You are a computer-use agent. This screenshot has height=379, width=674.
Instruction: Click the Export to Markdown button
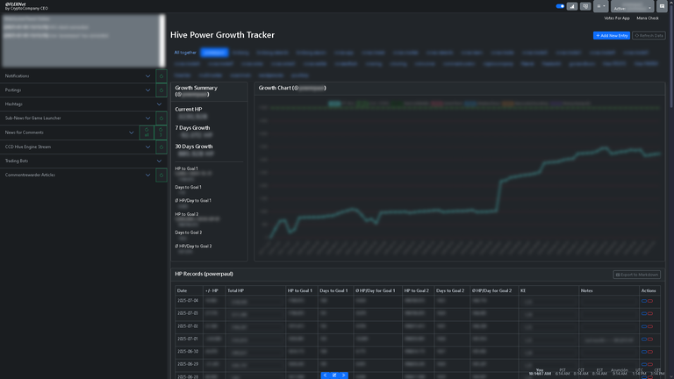(636, 275)
